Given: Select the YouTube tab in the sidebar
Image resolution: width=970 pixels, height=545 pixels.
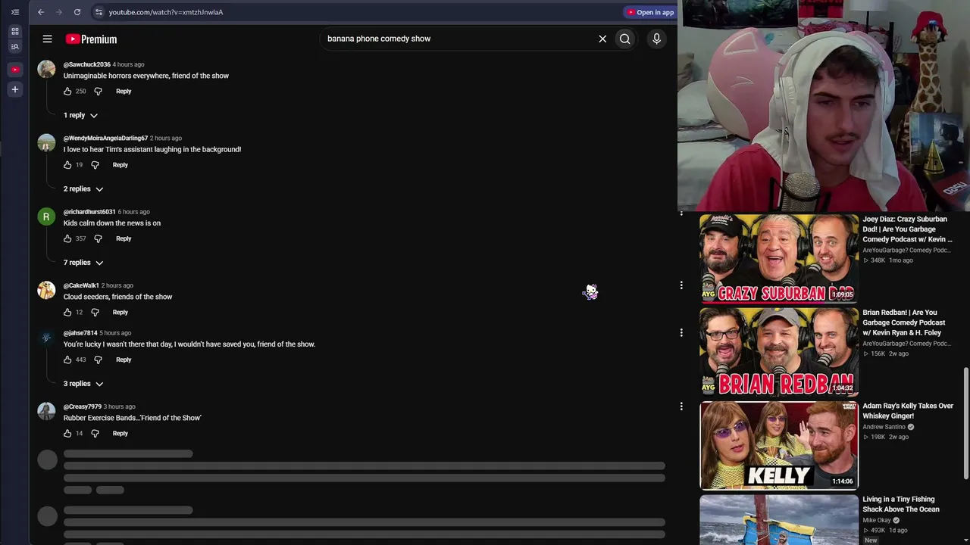Looking at the screenshot, I should tap(14, 70).
